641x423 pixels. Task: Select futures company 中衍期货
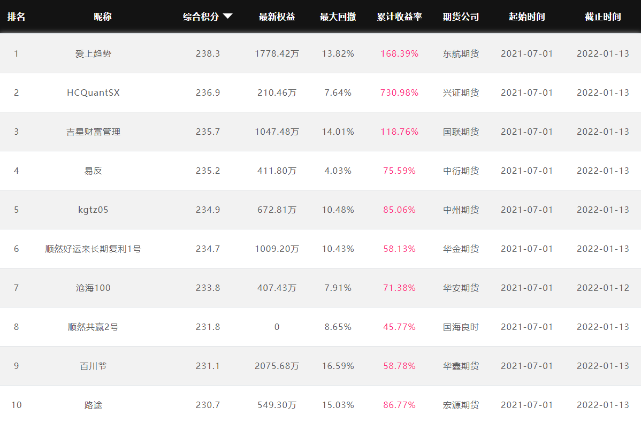coord(461,171)
